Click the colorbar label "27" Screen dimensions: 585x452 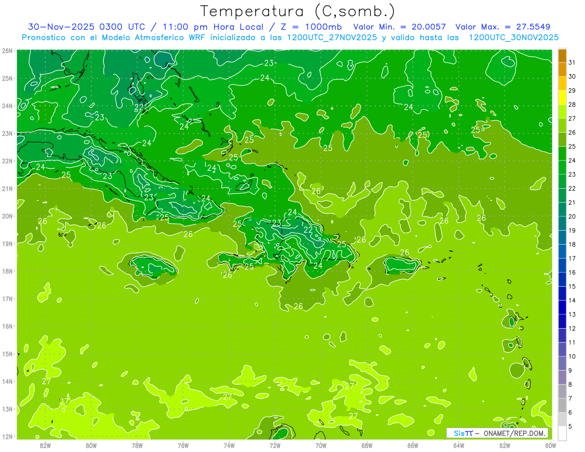(572, 118)
